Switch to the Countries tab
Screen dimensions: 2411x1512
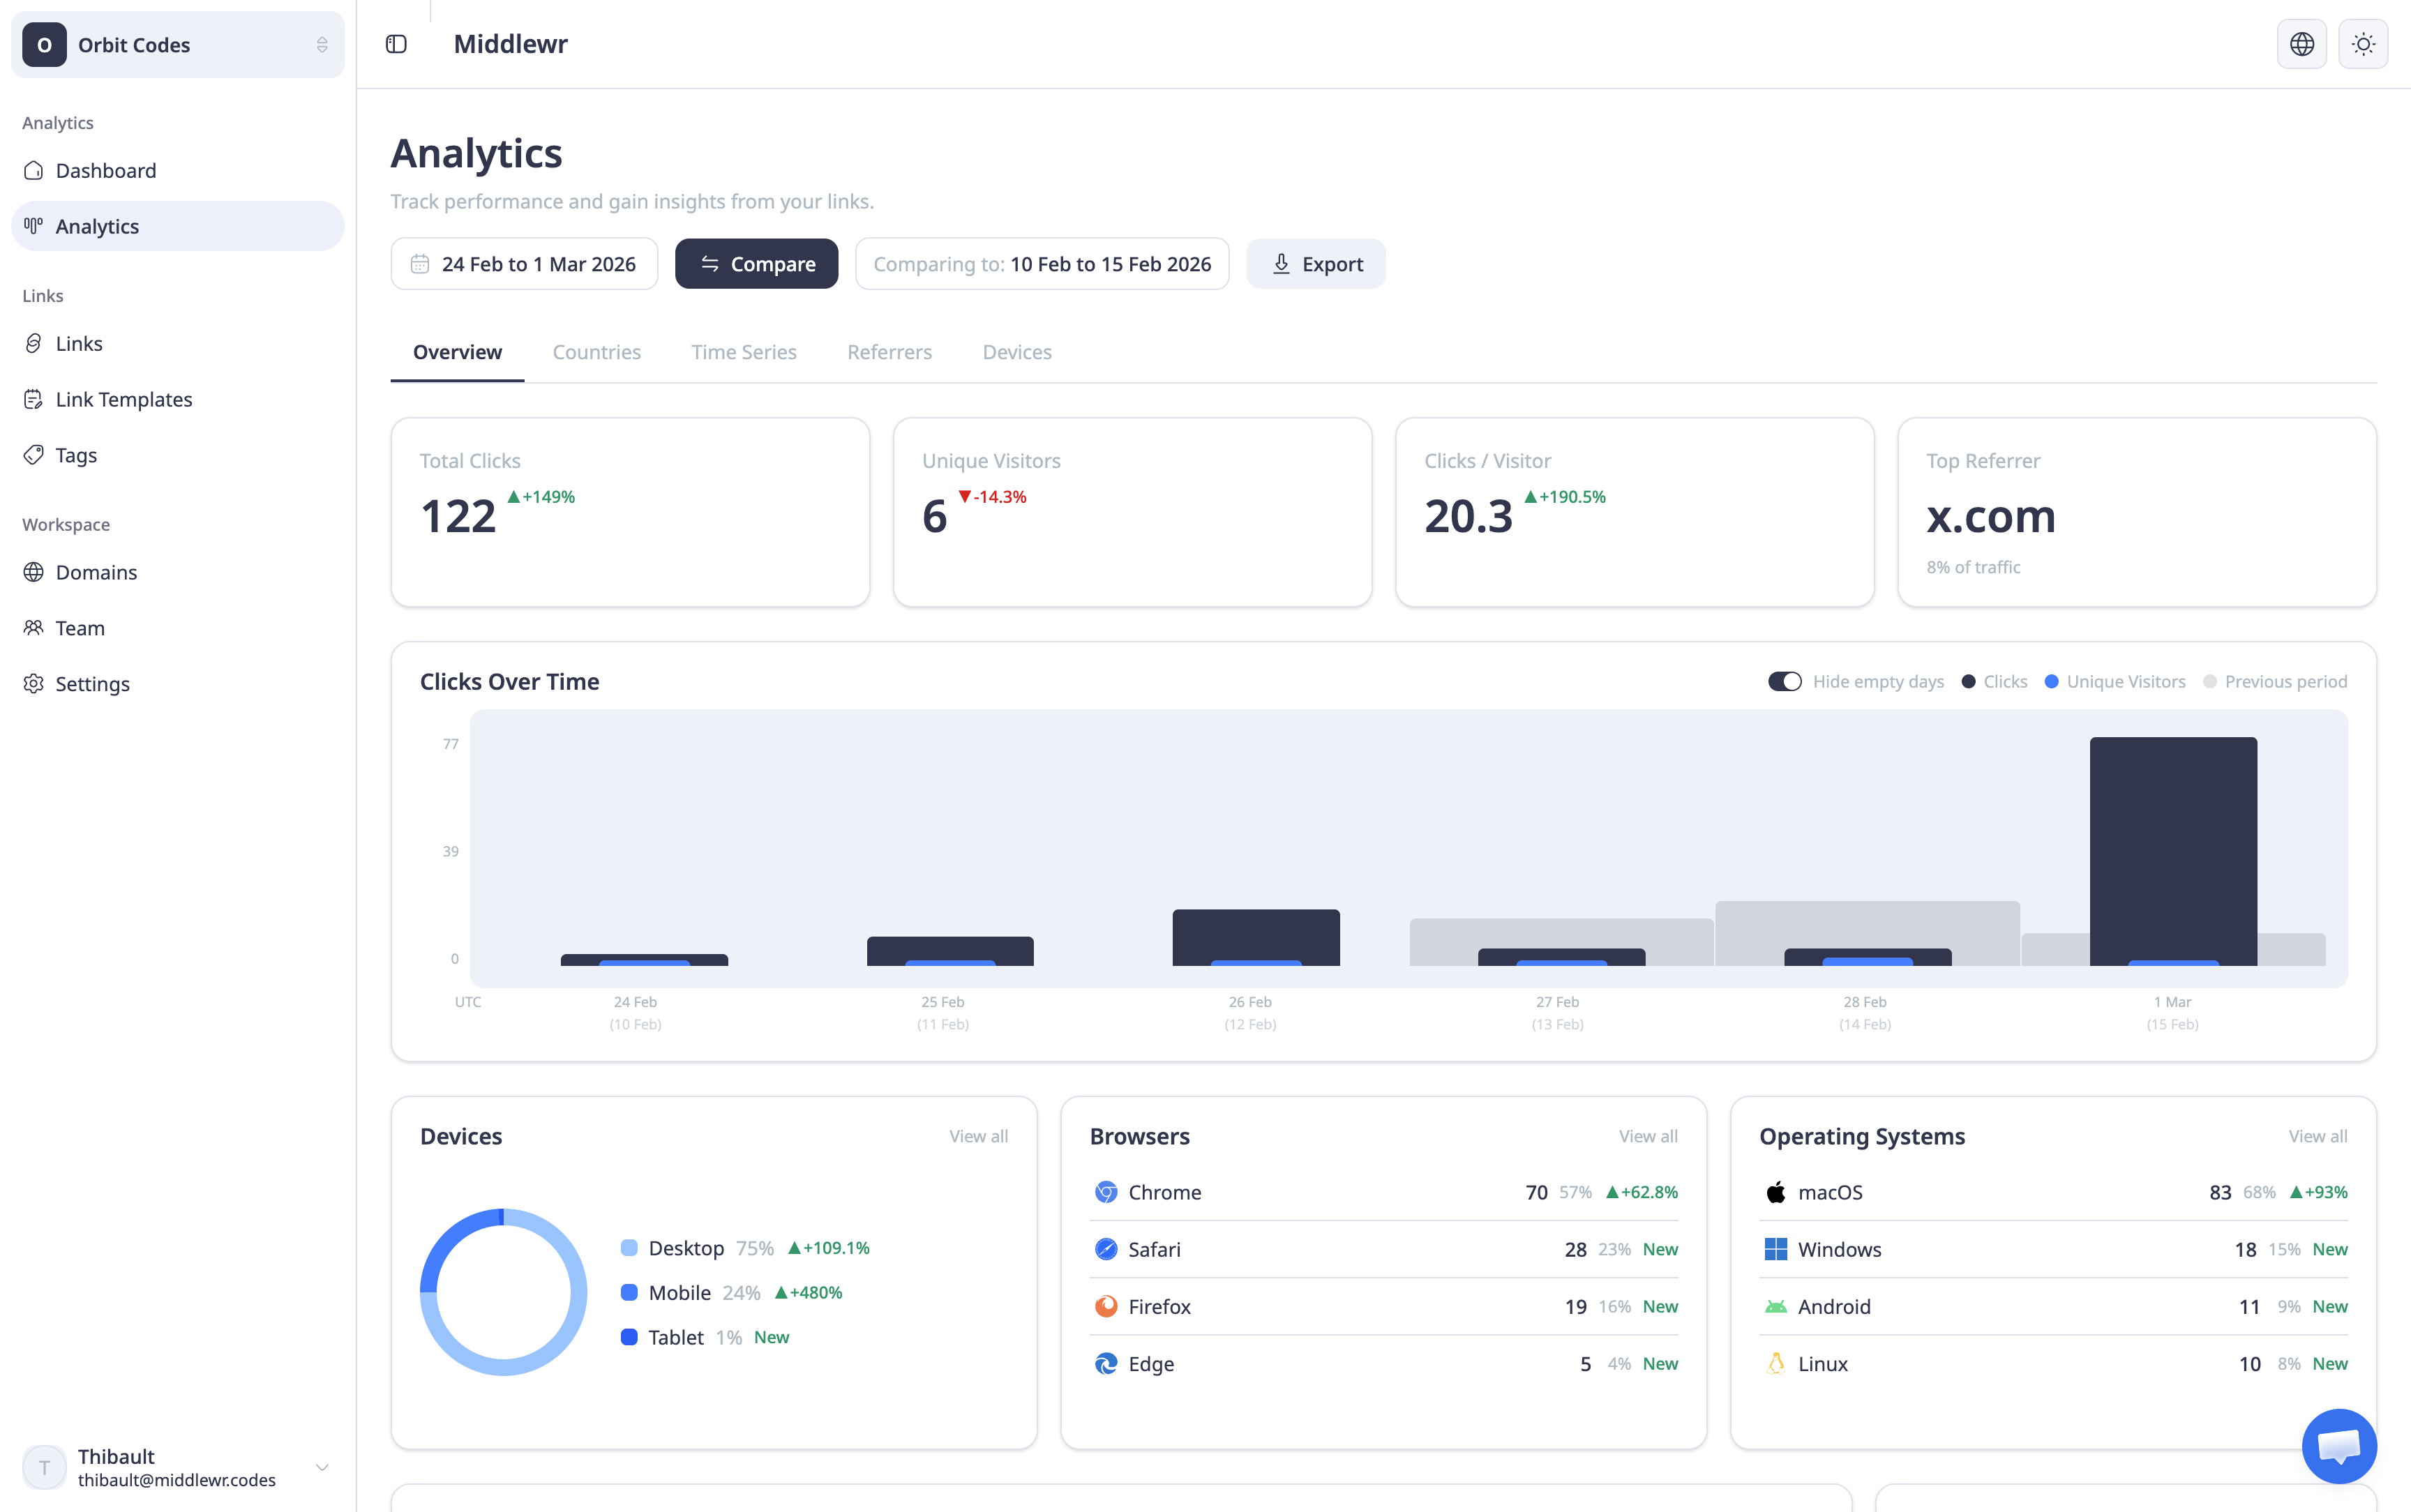(x=596, y=352)
